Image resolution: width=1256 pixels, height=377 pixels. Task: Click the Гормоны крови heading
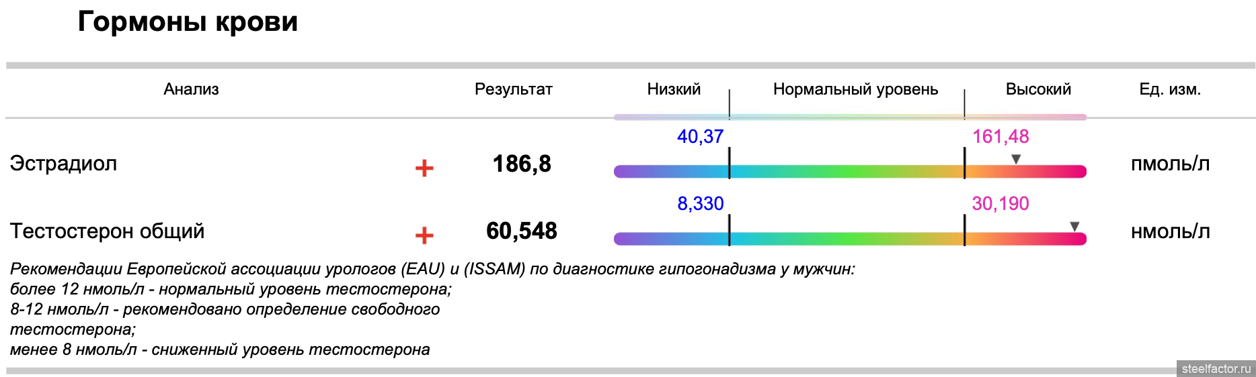coord(188,21)
